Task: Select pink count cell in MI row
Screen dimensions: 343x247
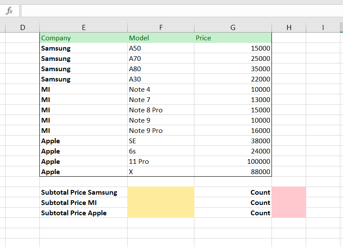Action: pos(289,202)
